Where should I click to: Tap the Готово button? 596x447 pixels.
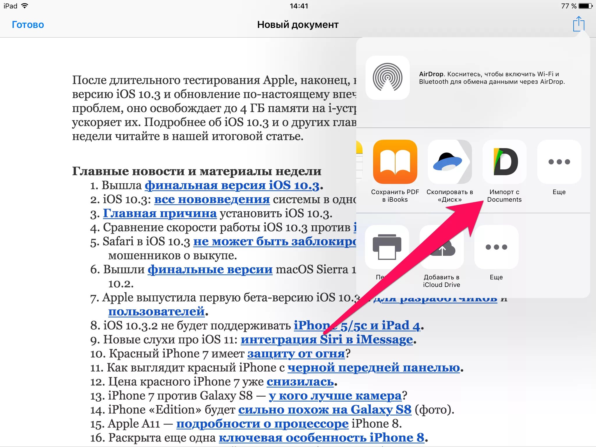point(28,25)
